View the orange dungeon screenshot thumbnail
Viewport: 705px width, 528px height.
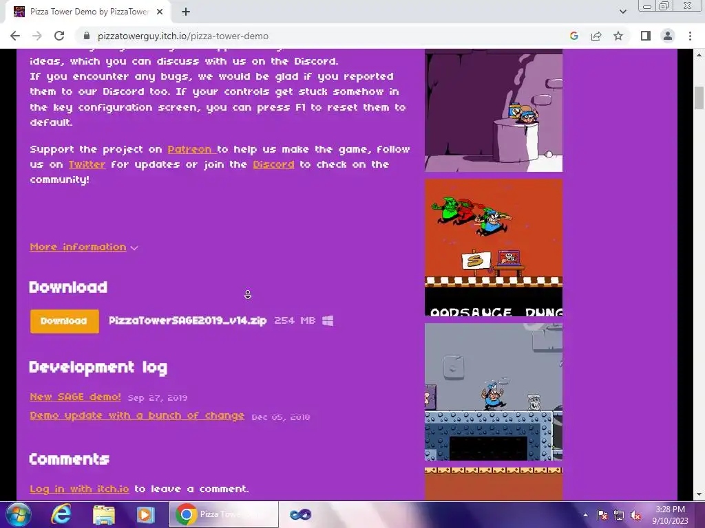[x=493, y=247]
